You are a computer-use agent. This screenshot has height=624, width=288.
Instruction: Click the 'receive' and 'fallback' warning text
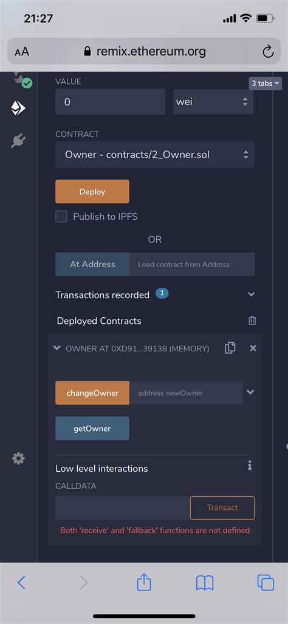pyautogui.click(x=155, y=530)
